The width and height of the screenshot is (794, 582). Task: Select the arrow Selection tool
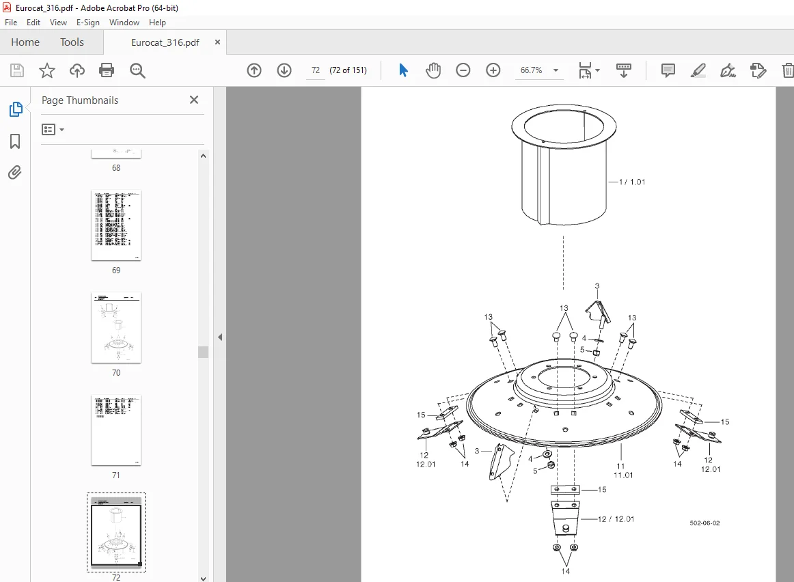coord(403,70)
